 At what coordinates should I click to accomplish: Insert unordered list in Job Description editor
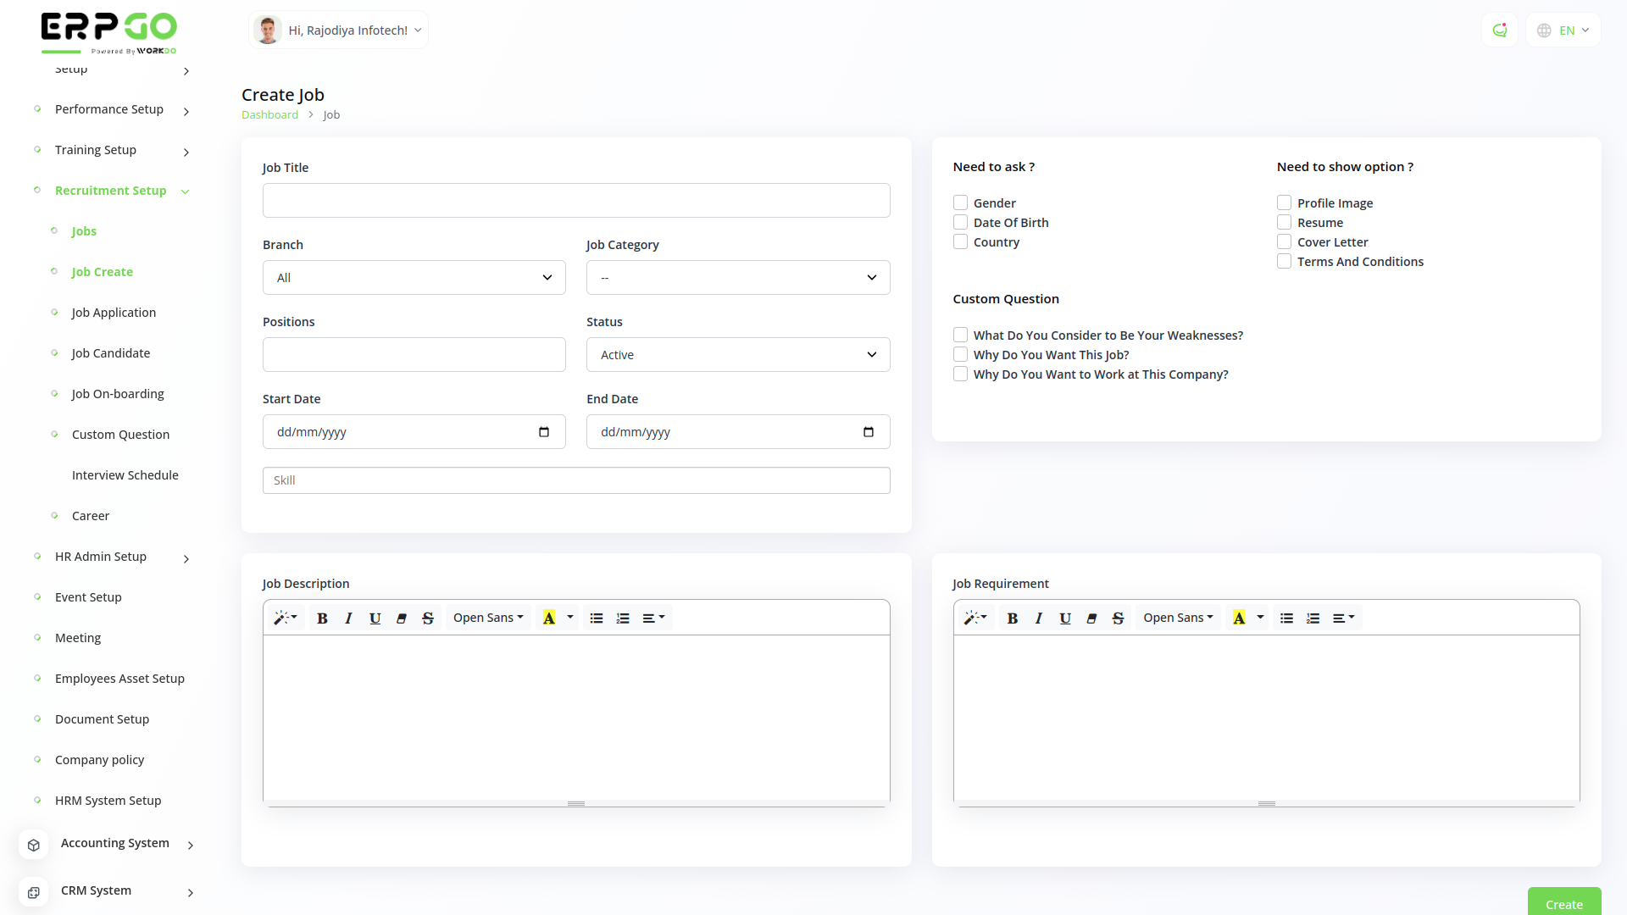597,618
